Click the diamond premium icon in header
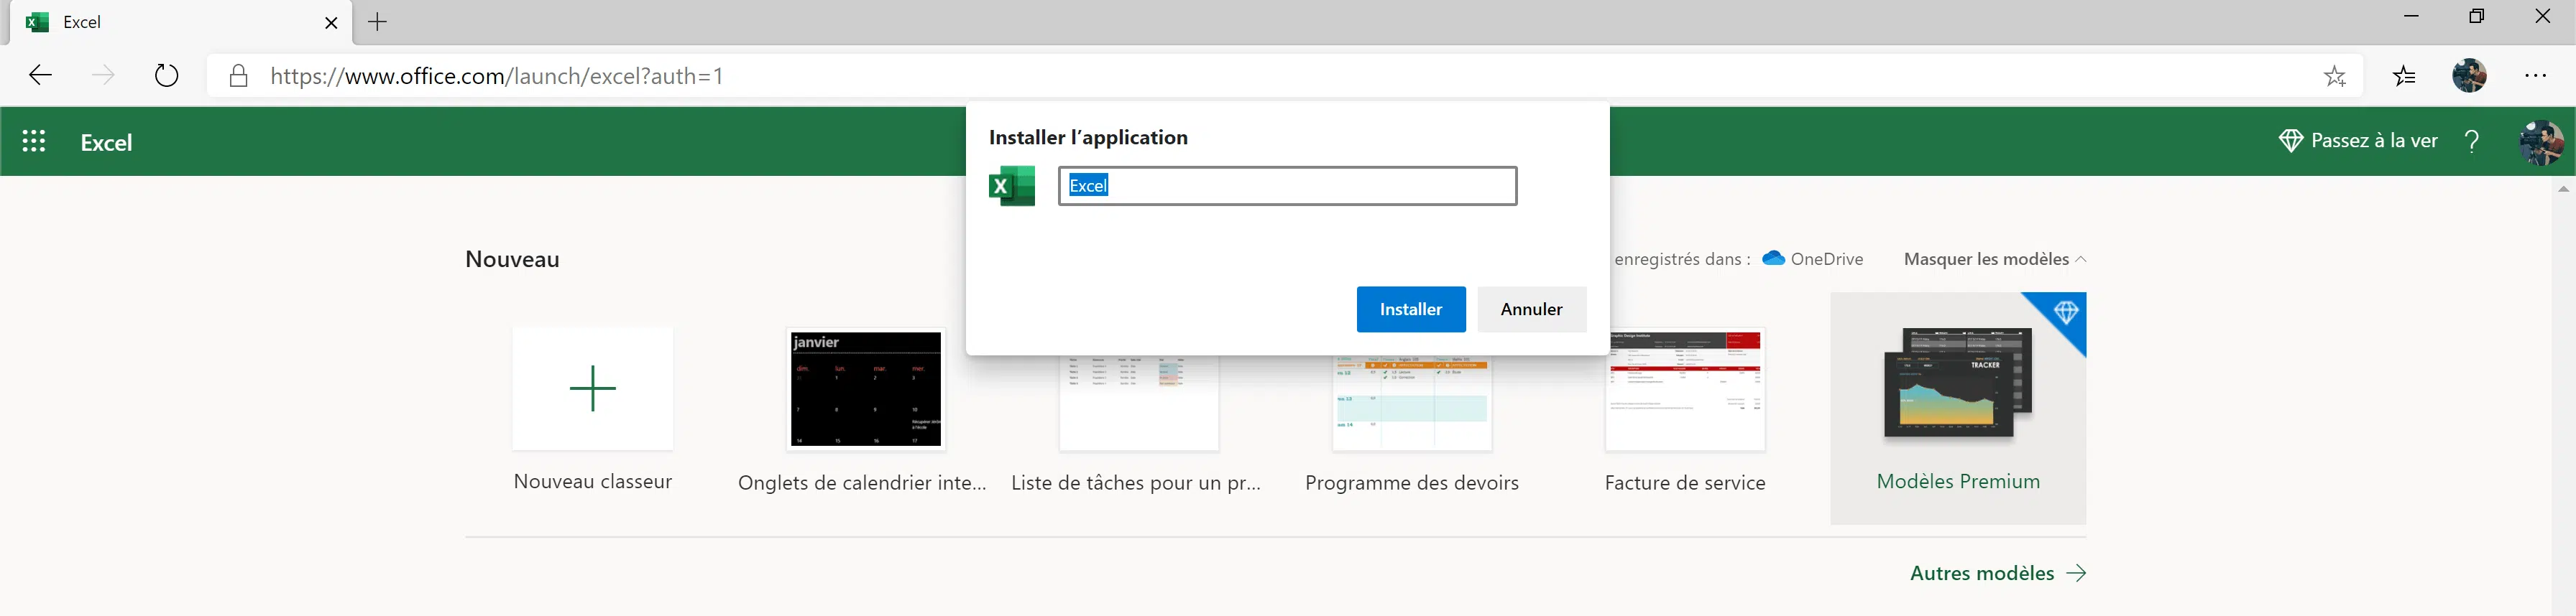This screenshot has width=2576, height=616. (x=2290, y=141)
